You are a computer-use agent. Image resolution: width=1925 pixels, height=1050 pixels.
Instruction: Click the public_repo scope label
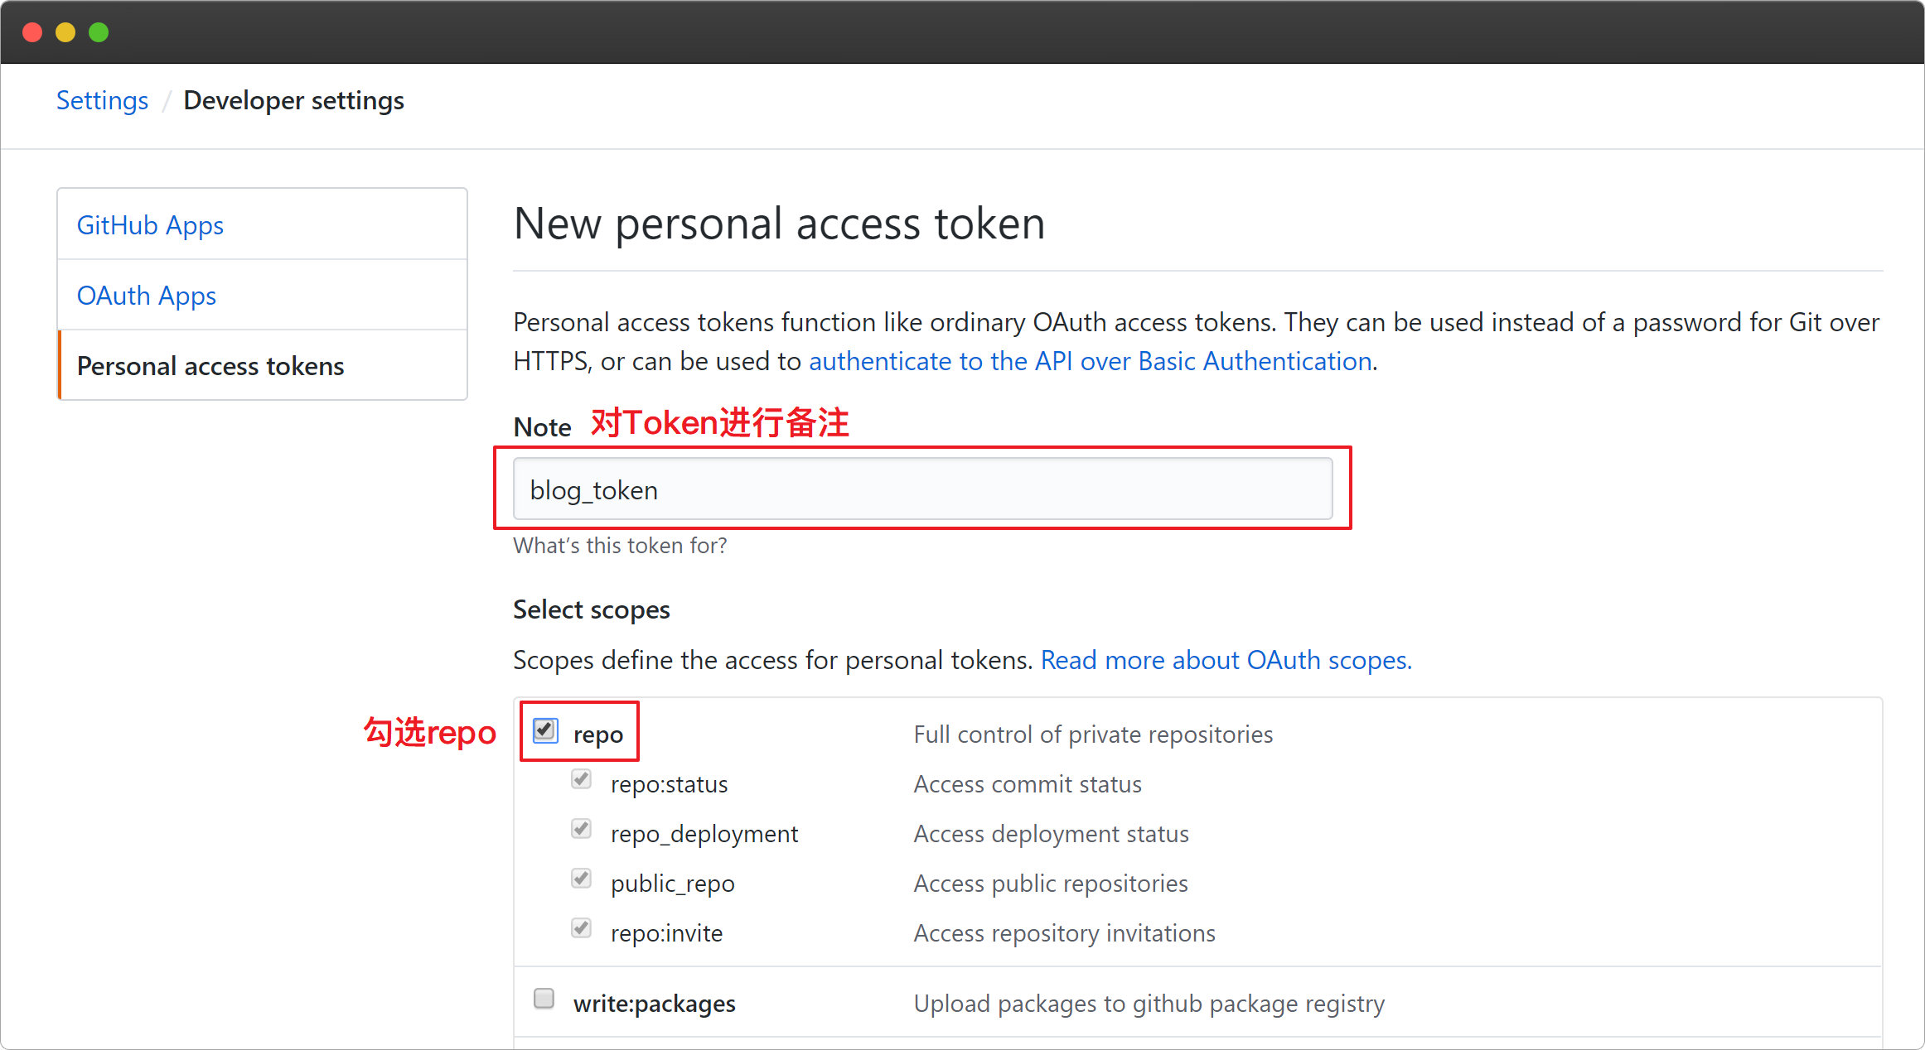pyautogui.click(x=672, y=884)
